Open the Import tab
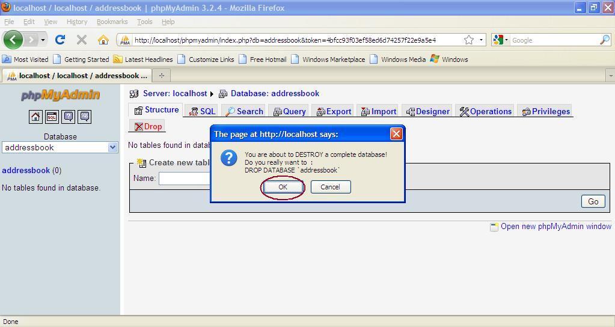This screenshot has width=615, height=327. (379, 111)
